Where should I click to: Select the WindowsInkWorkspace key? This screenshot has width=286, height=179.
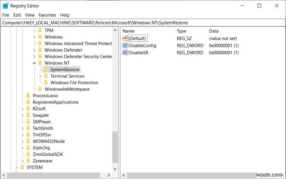[x=67, y=89]
